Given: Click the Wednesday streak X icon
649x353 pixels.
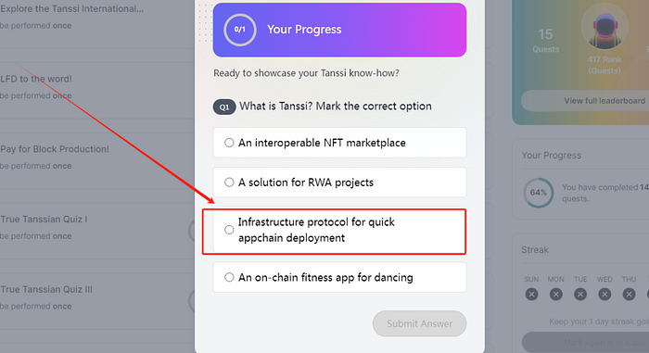Looking at the screenshot, I should pos(604,295).
